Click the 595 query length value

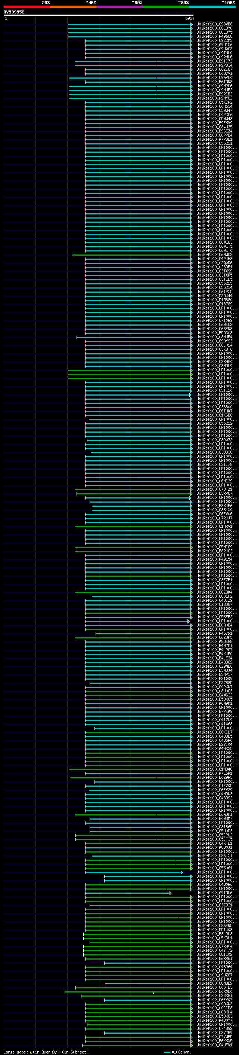coord(188,18)
